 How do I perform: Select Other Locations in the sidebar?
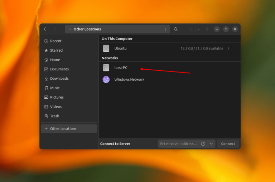click(69, 129)
